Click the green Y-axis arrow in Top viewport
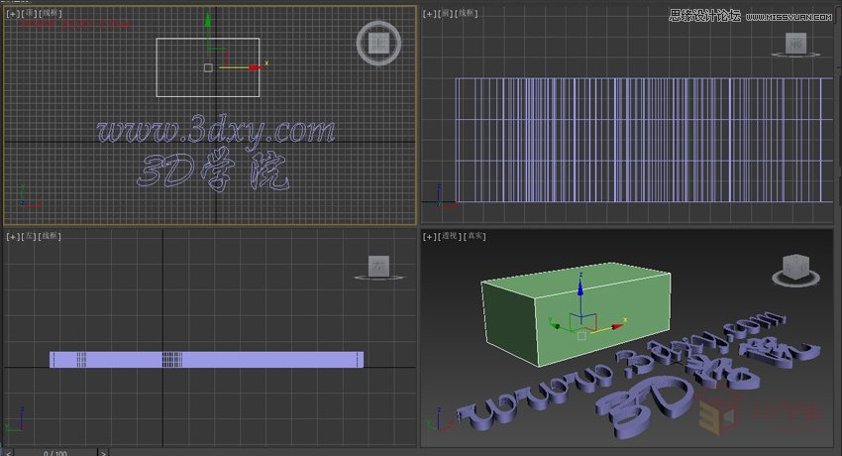The width and height of the screenshot is (842, 456). [x=208, y=22]
